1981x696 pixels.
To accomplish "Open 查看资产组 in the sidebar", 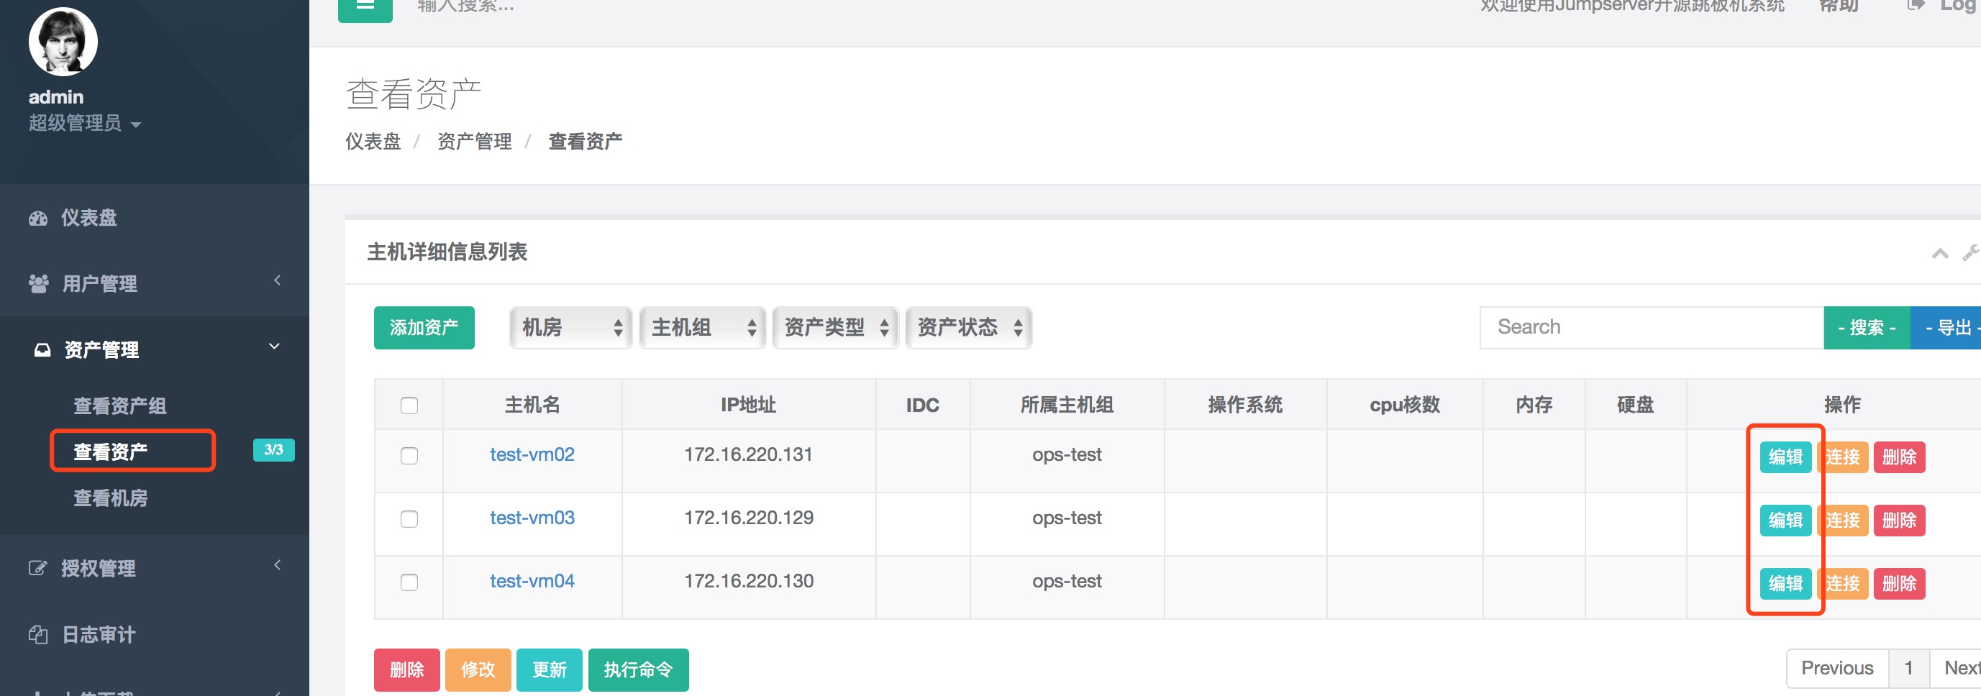I will (120, 406).
